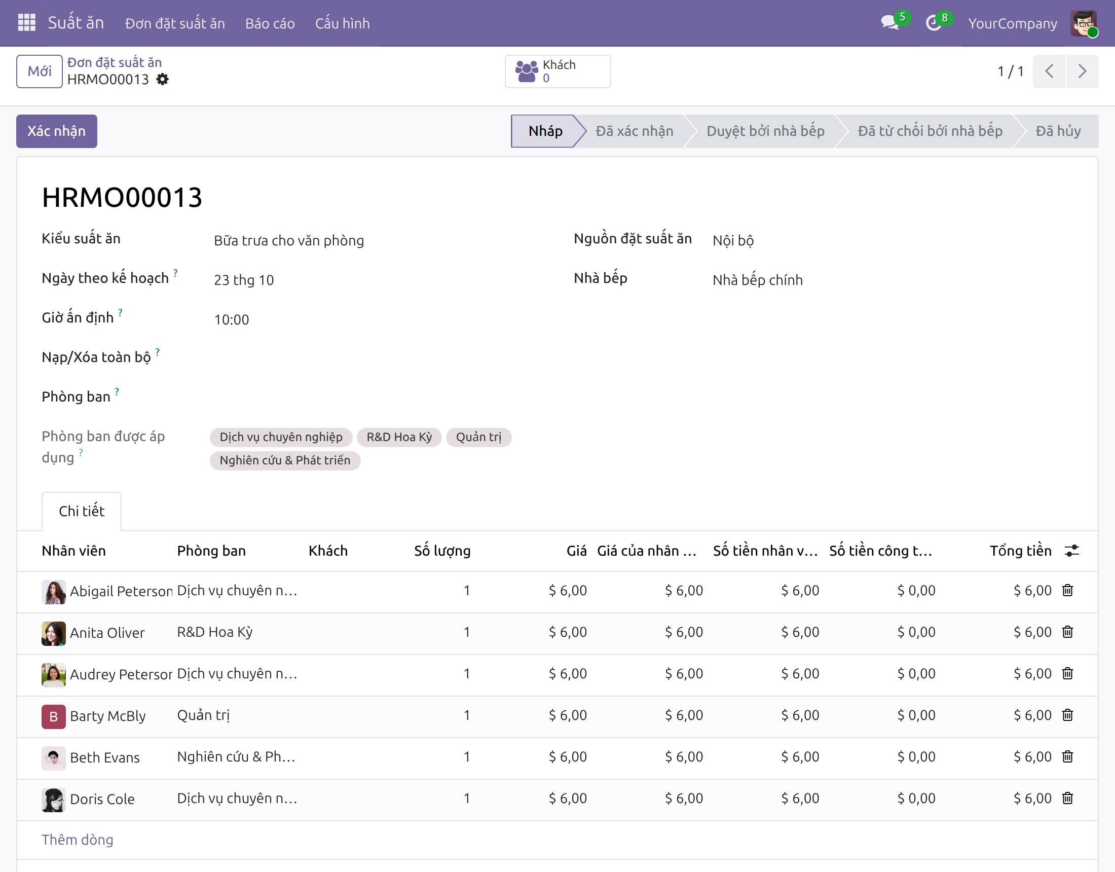Click the gear icon beside HRMO00013
The image size is (1115, 872).
(x=162, y=79)
